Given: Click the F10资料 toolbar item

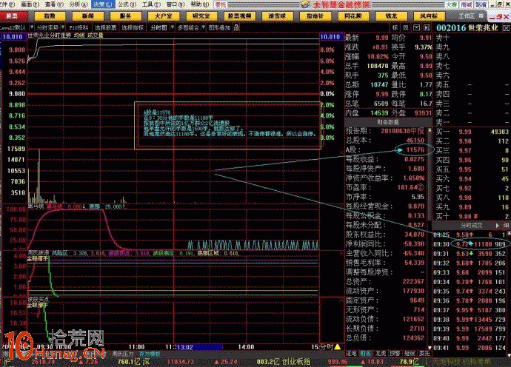Looking at the screenshot, I should (79, 27).
